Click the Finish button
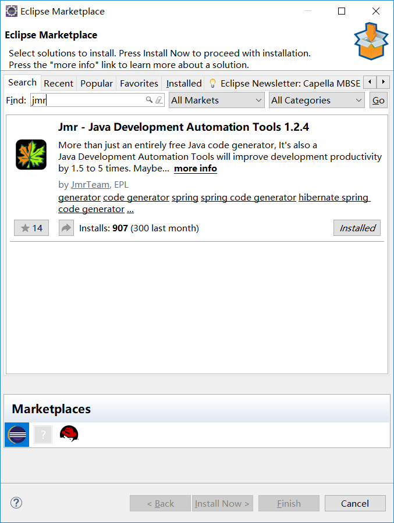The width and height of the screenshot is (394, 523). pos(289,503)
